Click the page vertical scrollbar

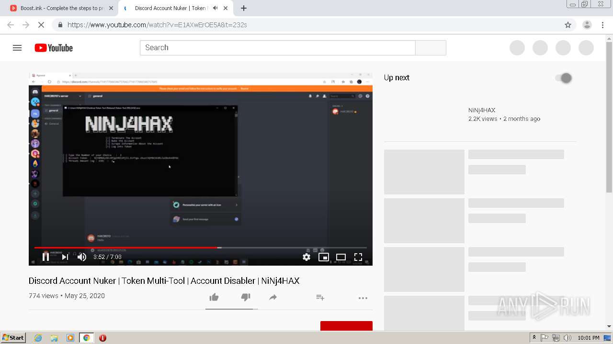(609, 117)
